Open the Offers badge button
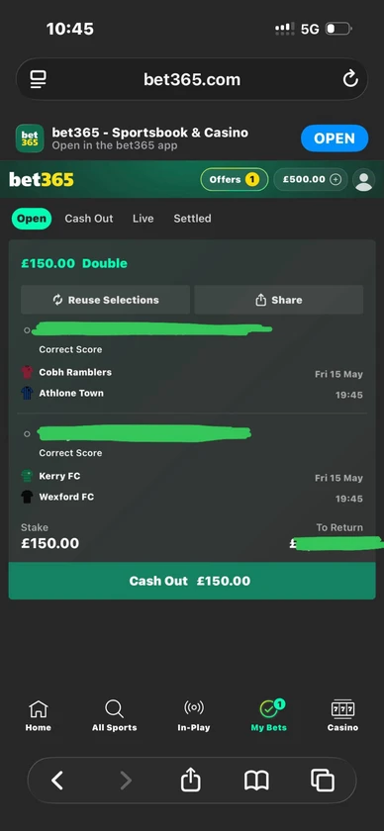 pyautogui.click(x=234, y=180)
